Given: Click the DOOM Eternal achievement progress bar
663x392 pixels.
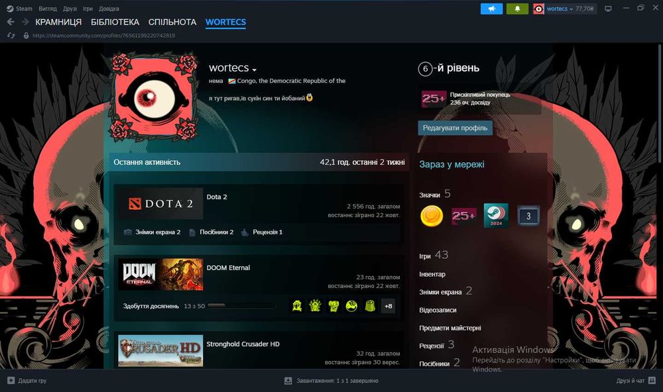Looking at the screenshot, I should coord(241,306).
